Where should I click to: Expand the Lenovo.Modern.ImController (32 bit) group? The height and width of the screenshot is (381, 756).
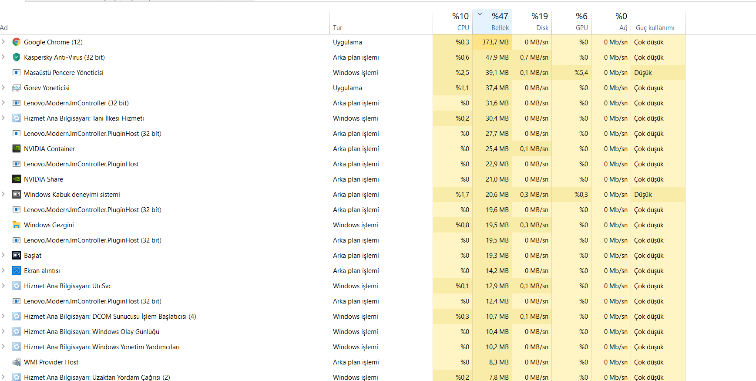[3, 103]
